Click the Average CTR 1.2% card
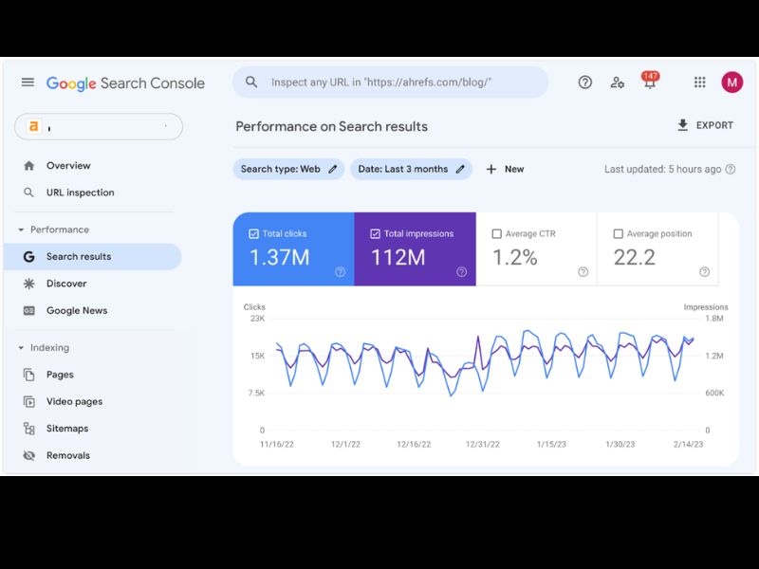 [x=536, y=249]
